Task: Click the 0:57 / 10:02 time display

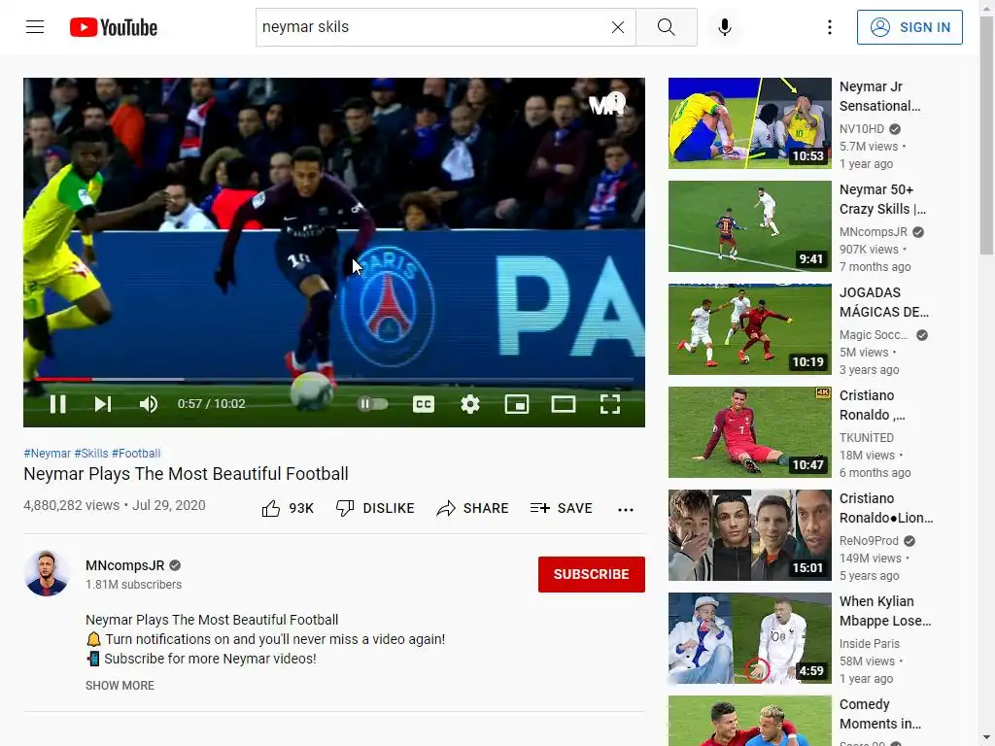Action: [x=211, y=404]
